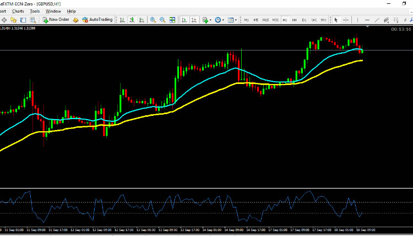Toggle the AutoTrading button
The image size is (413, 236).
[x=97, y=20]
